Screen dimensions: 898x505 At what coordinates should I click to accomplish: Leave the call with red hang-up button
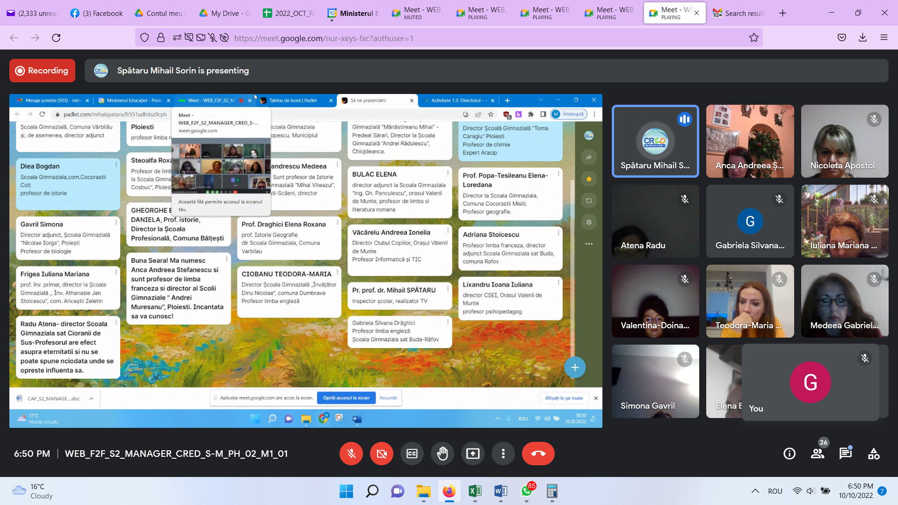pyautogui.click(x=538, y=454)
